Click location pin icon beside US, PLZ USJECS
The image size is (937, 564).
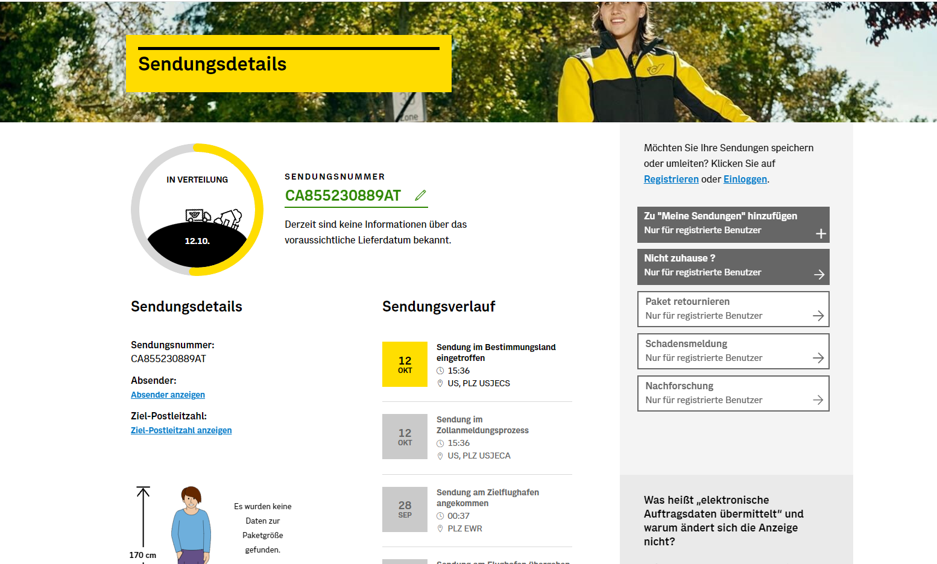click(x=440, y=384)
